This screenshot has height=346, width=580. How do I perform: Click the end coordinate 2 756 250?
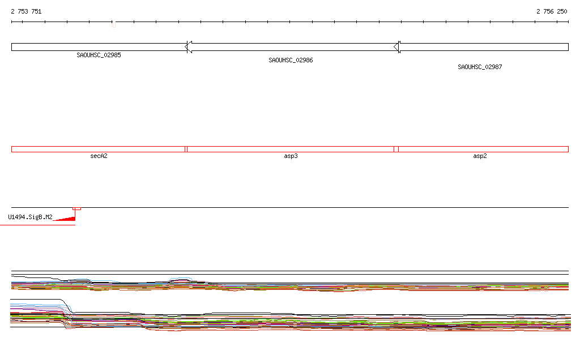point(552,11)
